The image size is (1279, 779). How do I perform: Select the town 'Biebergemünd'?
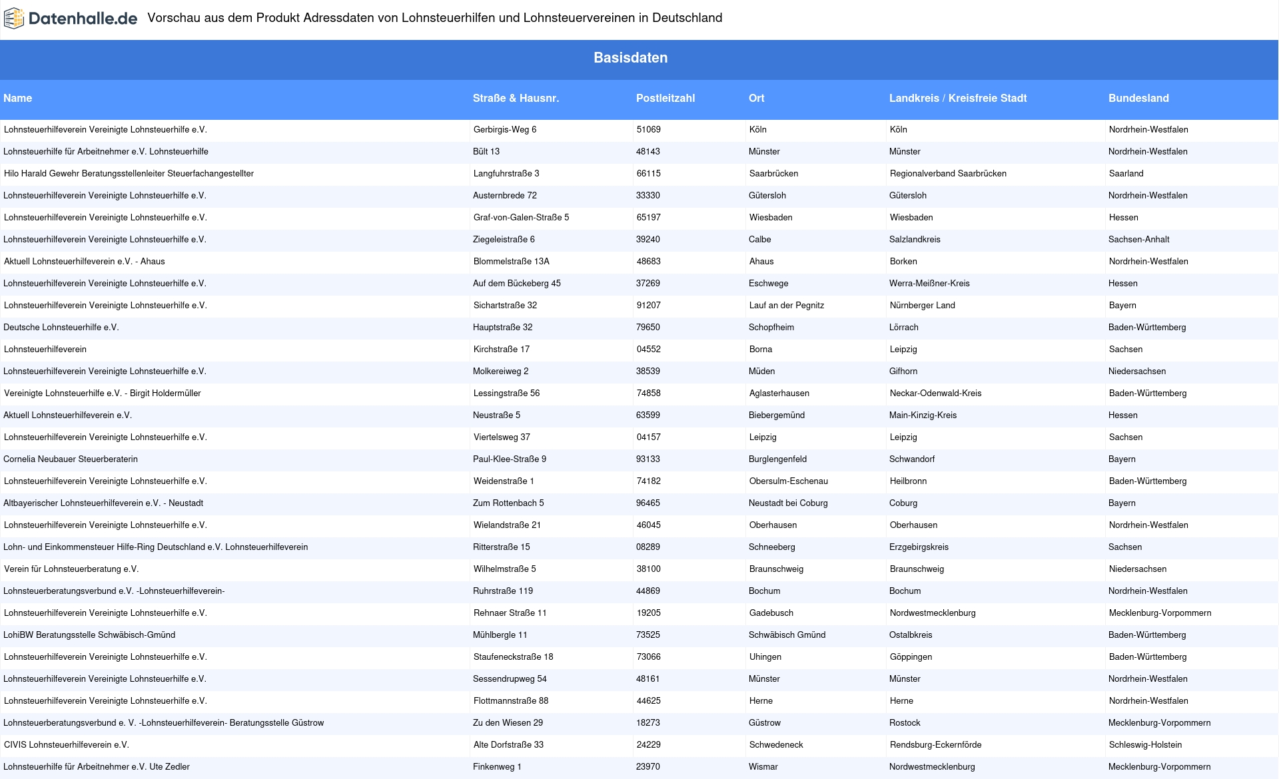pyautogui.click(x=777, y=415)
